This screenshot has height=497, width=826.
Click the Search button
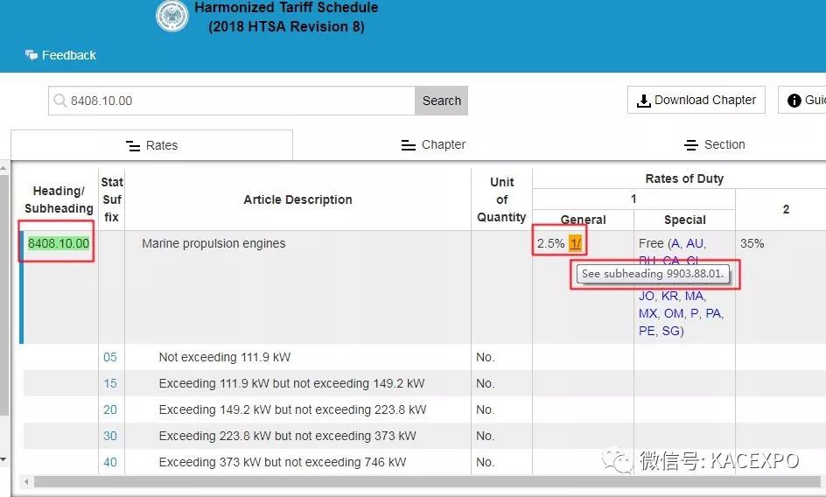(x=442, y=101)
